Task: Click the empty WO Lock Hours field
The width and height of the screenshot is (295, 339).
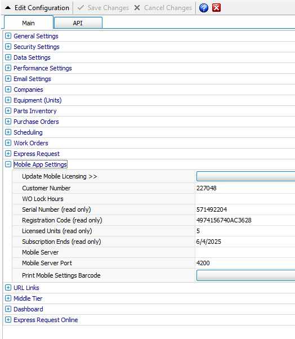Action: (245, 199)
